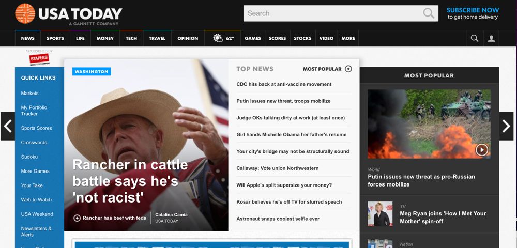Select the Money navigation item
The width and height of the screenshot is (517, 248).
tap(105, 38)
